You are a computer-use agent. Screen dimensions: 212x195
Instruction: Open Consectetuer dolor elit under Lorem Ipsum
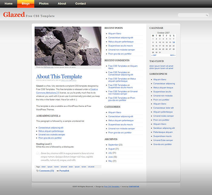pyautogui.click(x=164, y=108)
